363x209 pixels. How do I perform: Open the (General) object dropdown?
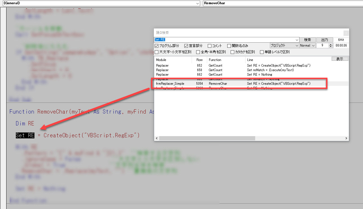[x=197, y=3]
